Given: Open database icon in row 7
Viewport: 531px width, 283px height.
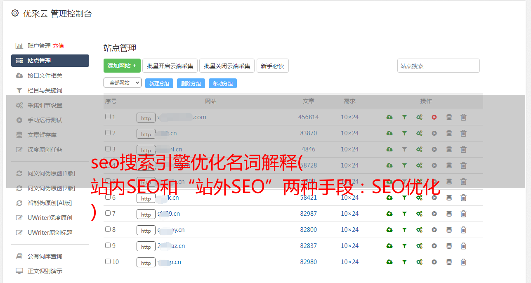Looking at the screenshot, I should point(449,214).
